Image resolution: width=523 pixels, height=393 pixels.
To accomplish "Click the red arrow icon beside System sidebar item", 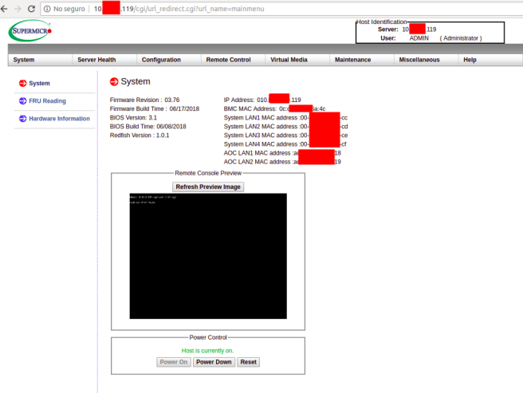I will (x=22, y=83).
